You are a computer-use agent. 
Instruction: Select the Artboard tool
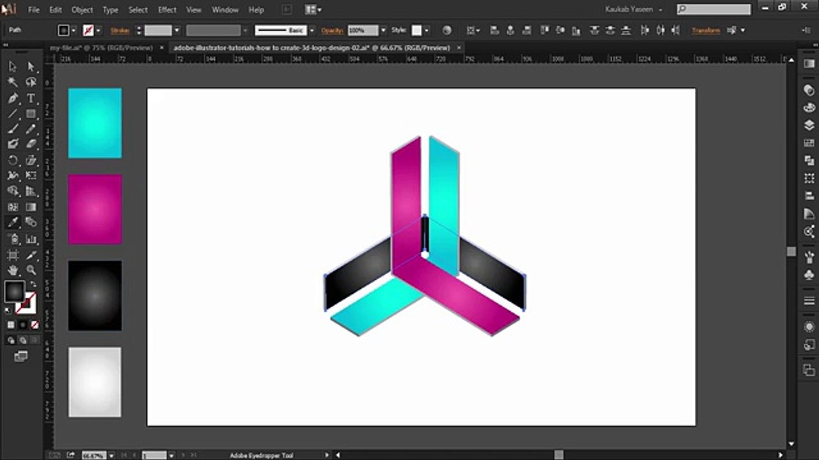[x=13, y=255]
